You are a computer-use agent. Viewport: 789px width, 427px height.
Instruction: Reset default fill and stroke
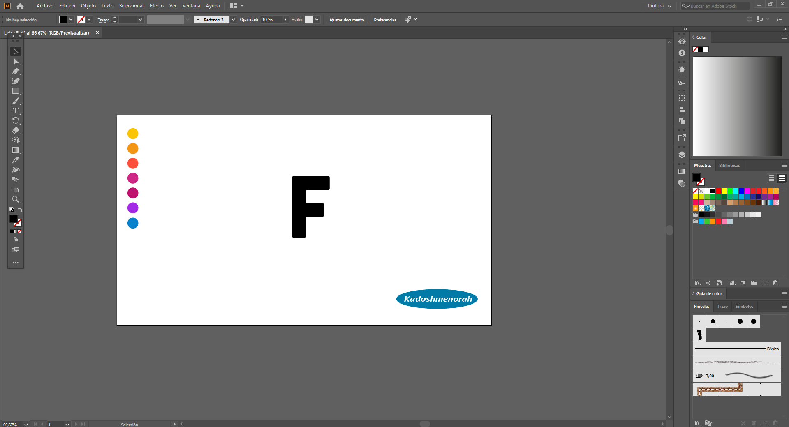[x=12, y=210]
